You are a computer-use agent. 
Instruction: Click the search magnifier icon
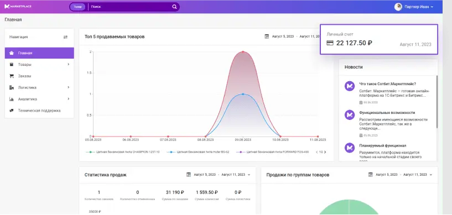coord(174,7)
